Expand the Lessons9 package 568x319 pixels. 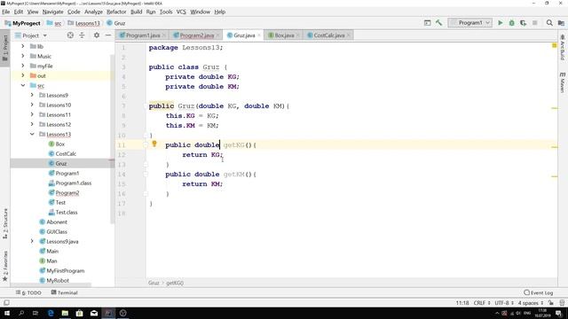click(32, 95)
